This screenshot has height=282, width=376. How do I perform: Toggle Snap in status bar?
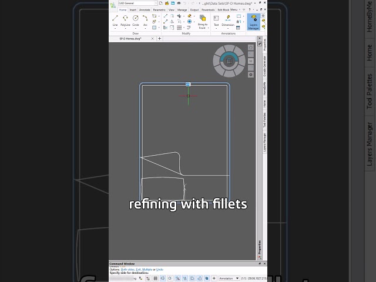pyautogui.click(x=148, y=278)
